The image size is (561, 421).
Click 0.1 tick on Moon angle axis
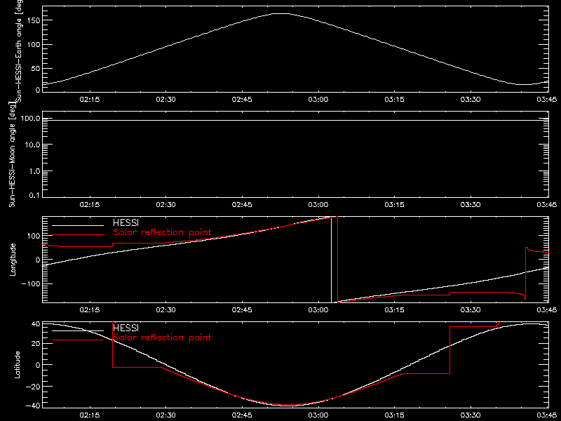(x=34, y=196)
